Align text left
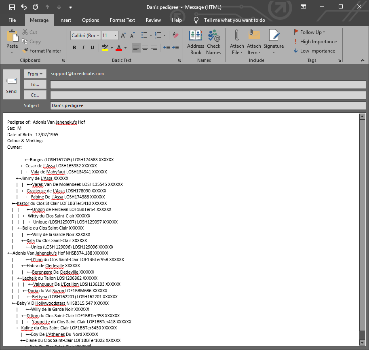 pos(136,48)
